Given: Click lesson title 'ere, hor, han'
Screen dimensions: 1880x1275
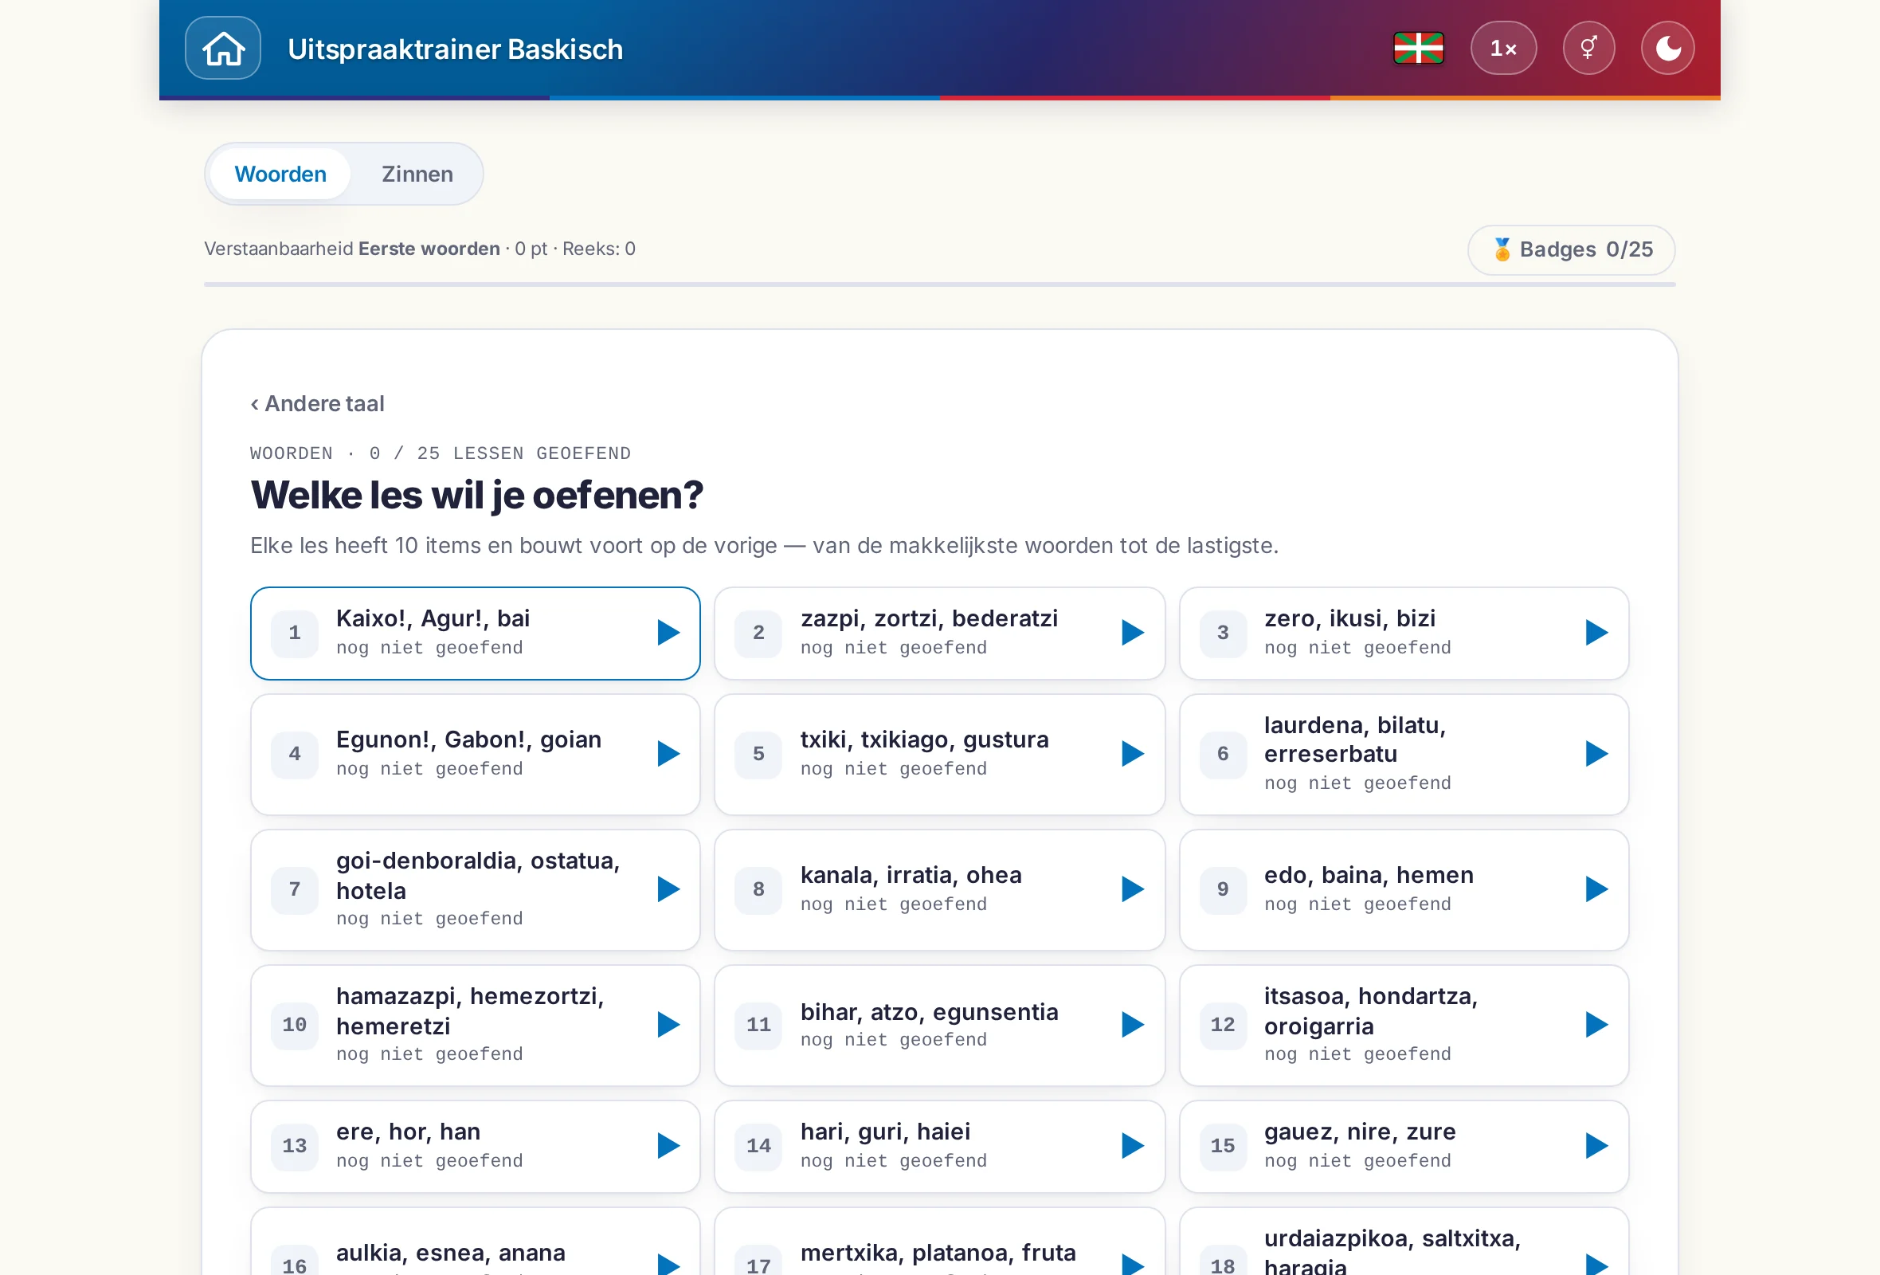Looking at the screenshot, I should pos(408,1132).
